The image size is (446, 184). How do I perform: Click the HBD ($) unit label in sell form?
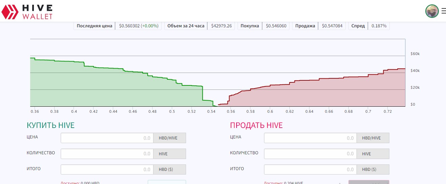point(373,169)
